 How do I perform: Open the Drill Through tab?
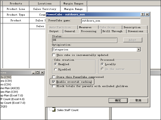click(x=114, y=31)
